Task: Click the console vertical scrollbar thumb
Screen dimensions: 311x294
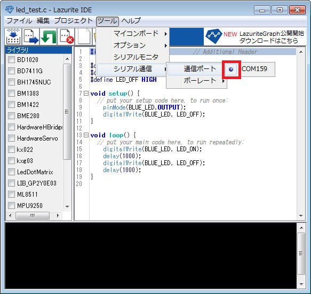Action: click(x=301, y=253)
